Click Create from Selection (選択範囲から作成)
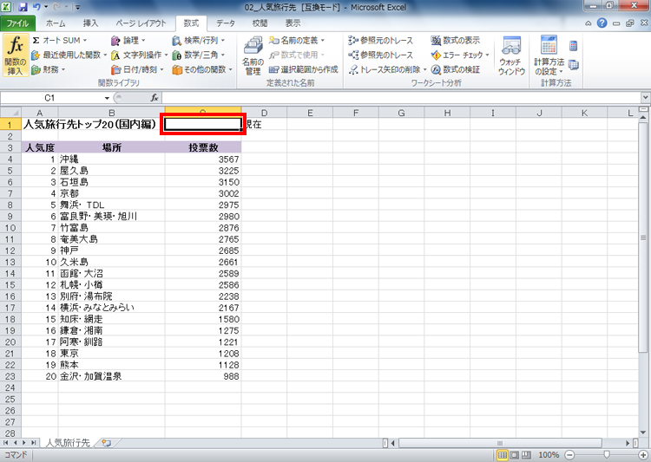Screen dimensions: 651x462 coord(303,69)
